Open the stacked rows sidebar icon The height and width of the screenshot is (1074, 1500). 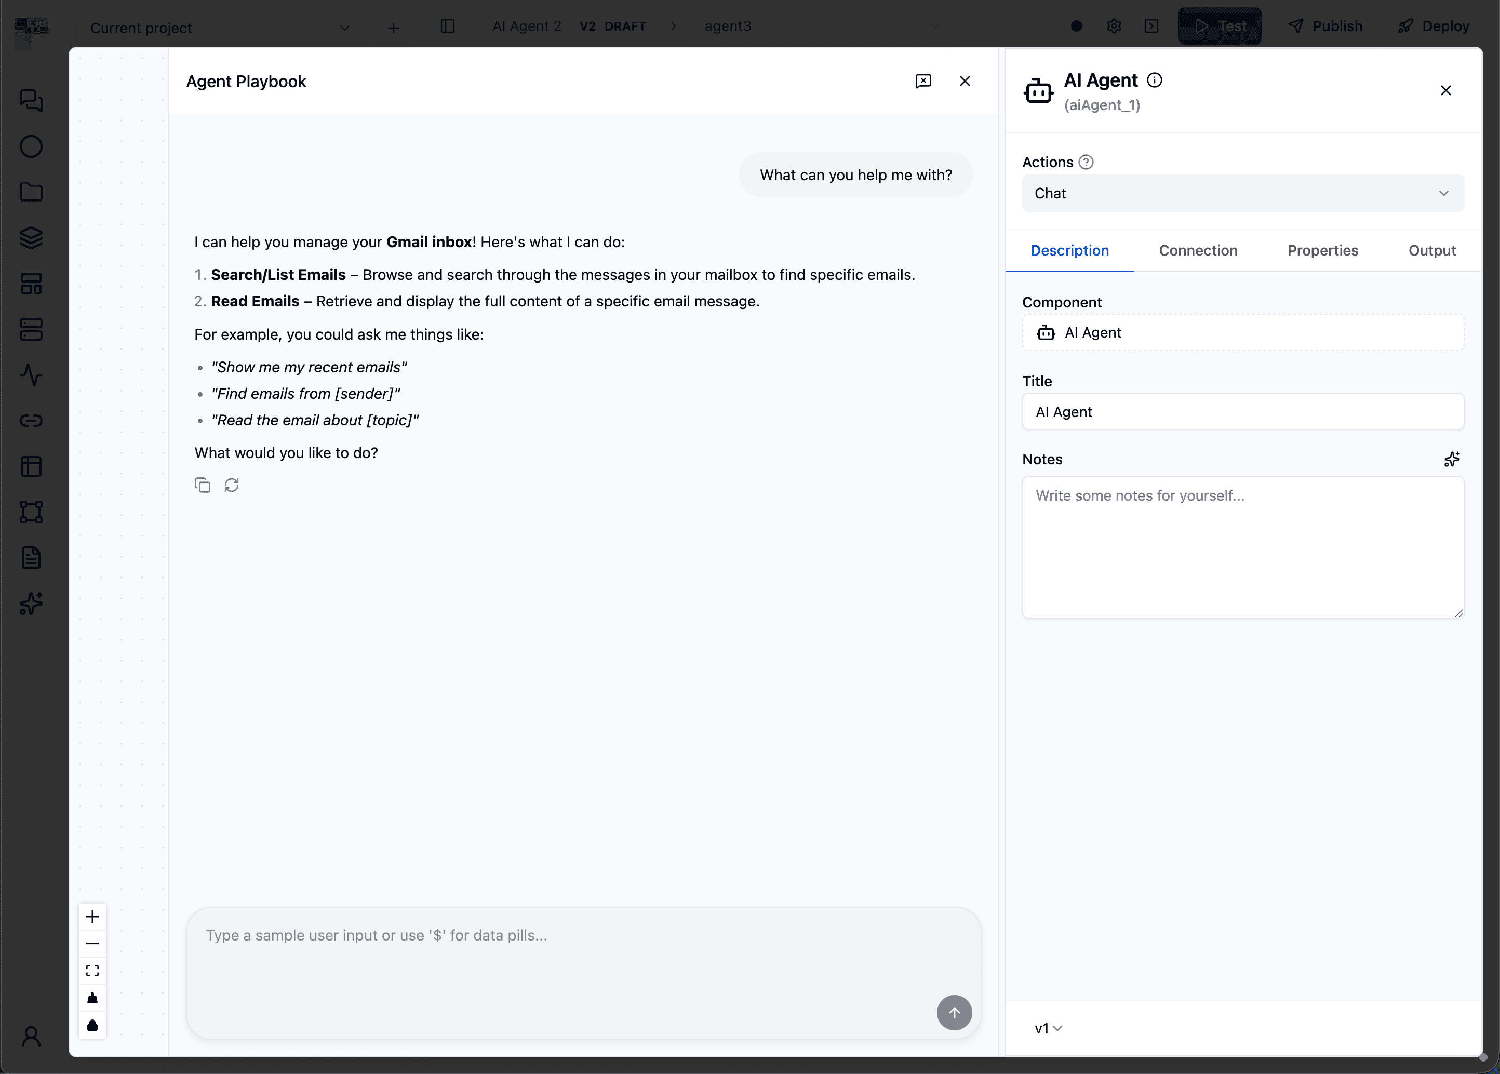click(31, 329)
